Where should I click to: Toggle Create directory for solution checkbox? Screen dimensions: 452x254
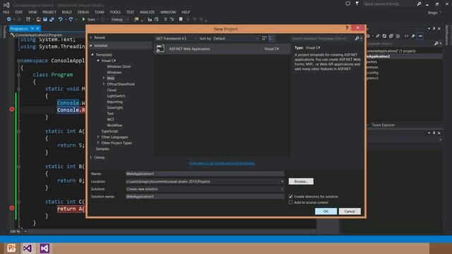tap(291, 196)
